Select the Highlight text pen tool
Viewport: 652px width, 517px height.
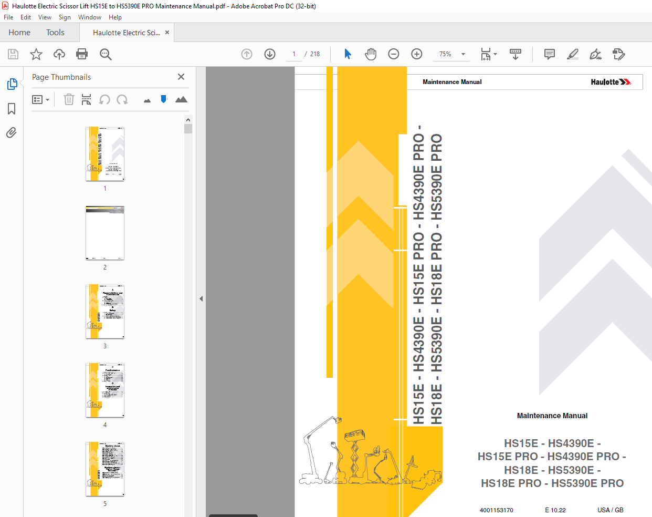573,54
